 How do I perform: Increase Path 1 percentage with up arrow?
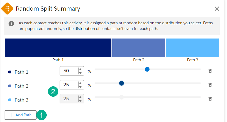[80, 69]
